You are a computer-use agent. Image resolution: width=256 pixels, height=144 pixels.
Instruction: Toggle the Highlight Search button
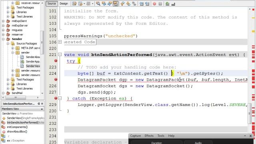click(x=116, y=4)
